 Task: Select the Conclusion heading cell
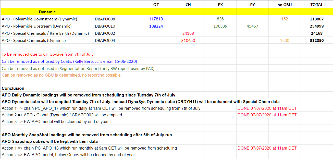click(x=13, y=88)
